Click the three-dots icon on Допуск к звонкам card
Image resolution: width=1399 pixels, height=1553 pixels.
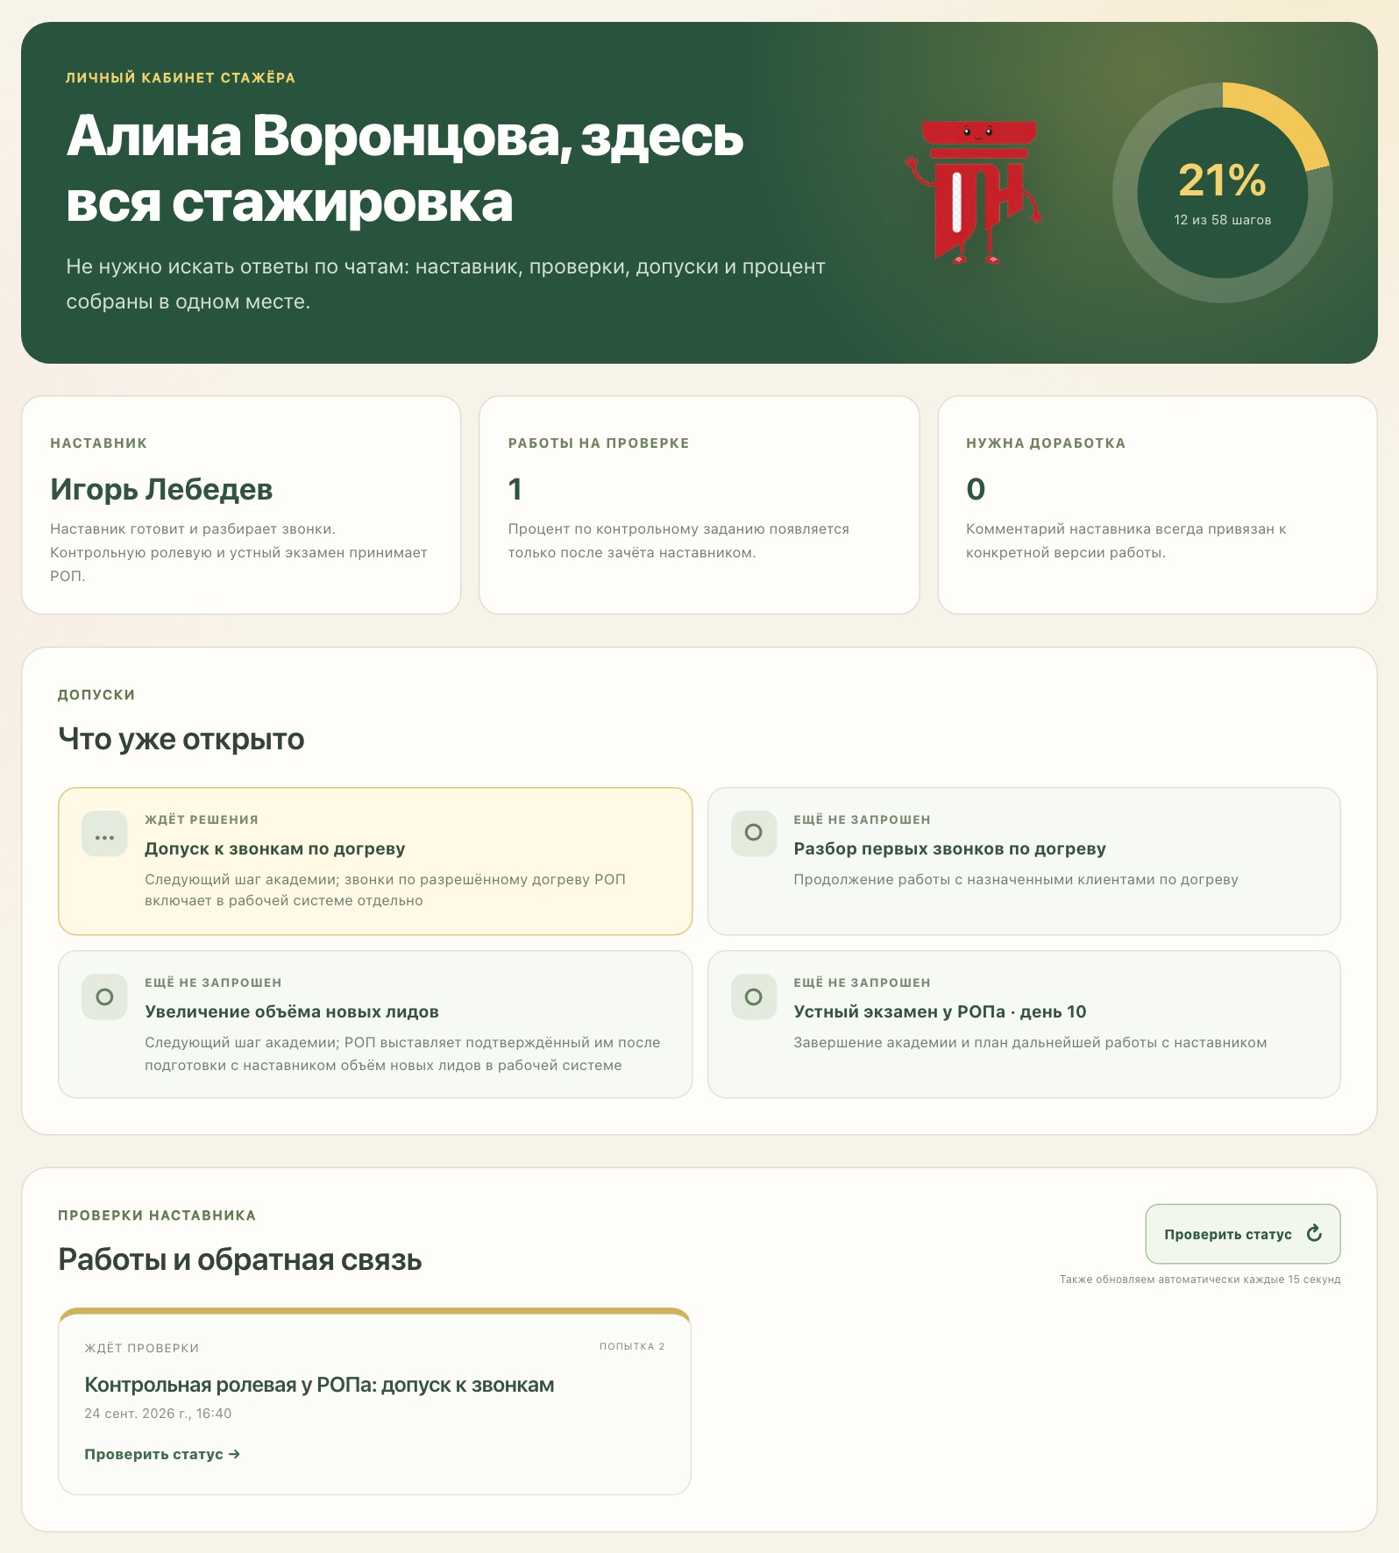pyautogui.click(x=104, y=834)
